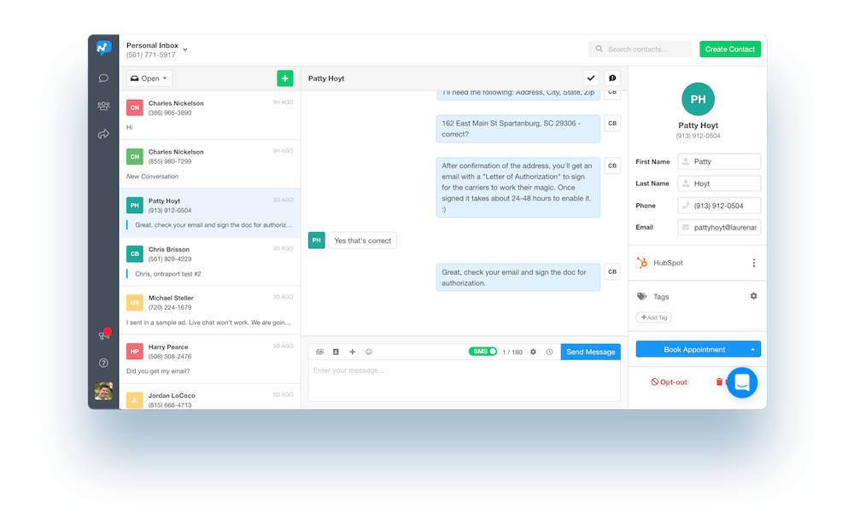Click the CB badge beside Letter of Authorization message
The image size is (854, 512).
612,166
